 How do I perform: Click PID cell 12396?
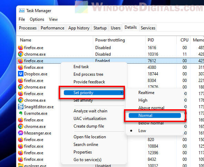coord(153,153)
